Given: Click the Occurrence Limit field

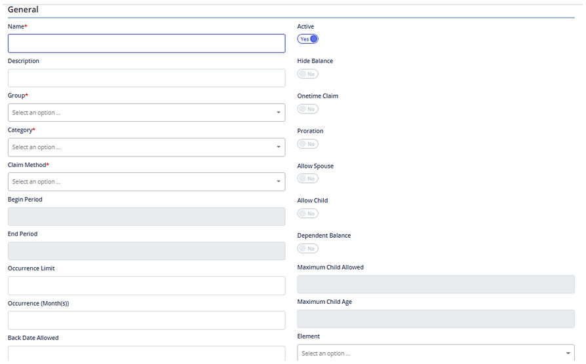Looking at the screenshot, I should pyautogui.click(x=147, y=285).
